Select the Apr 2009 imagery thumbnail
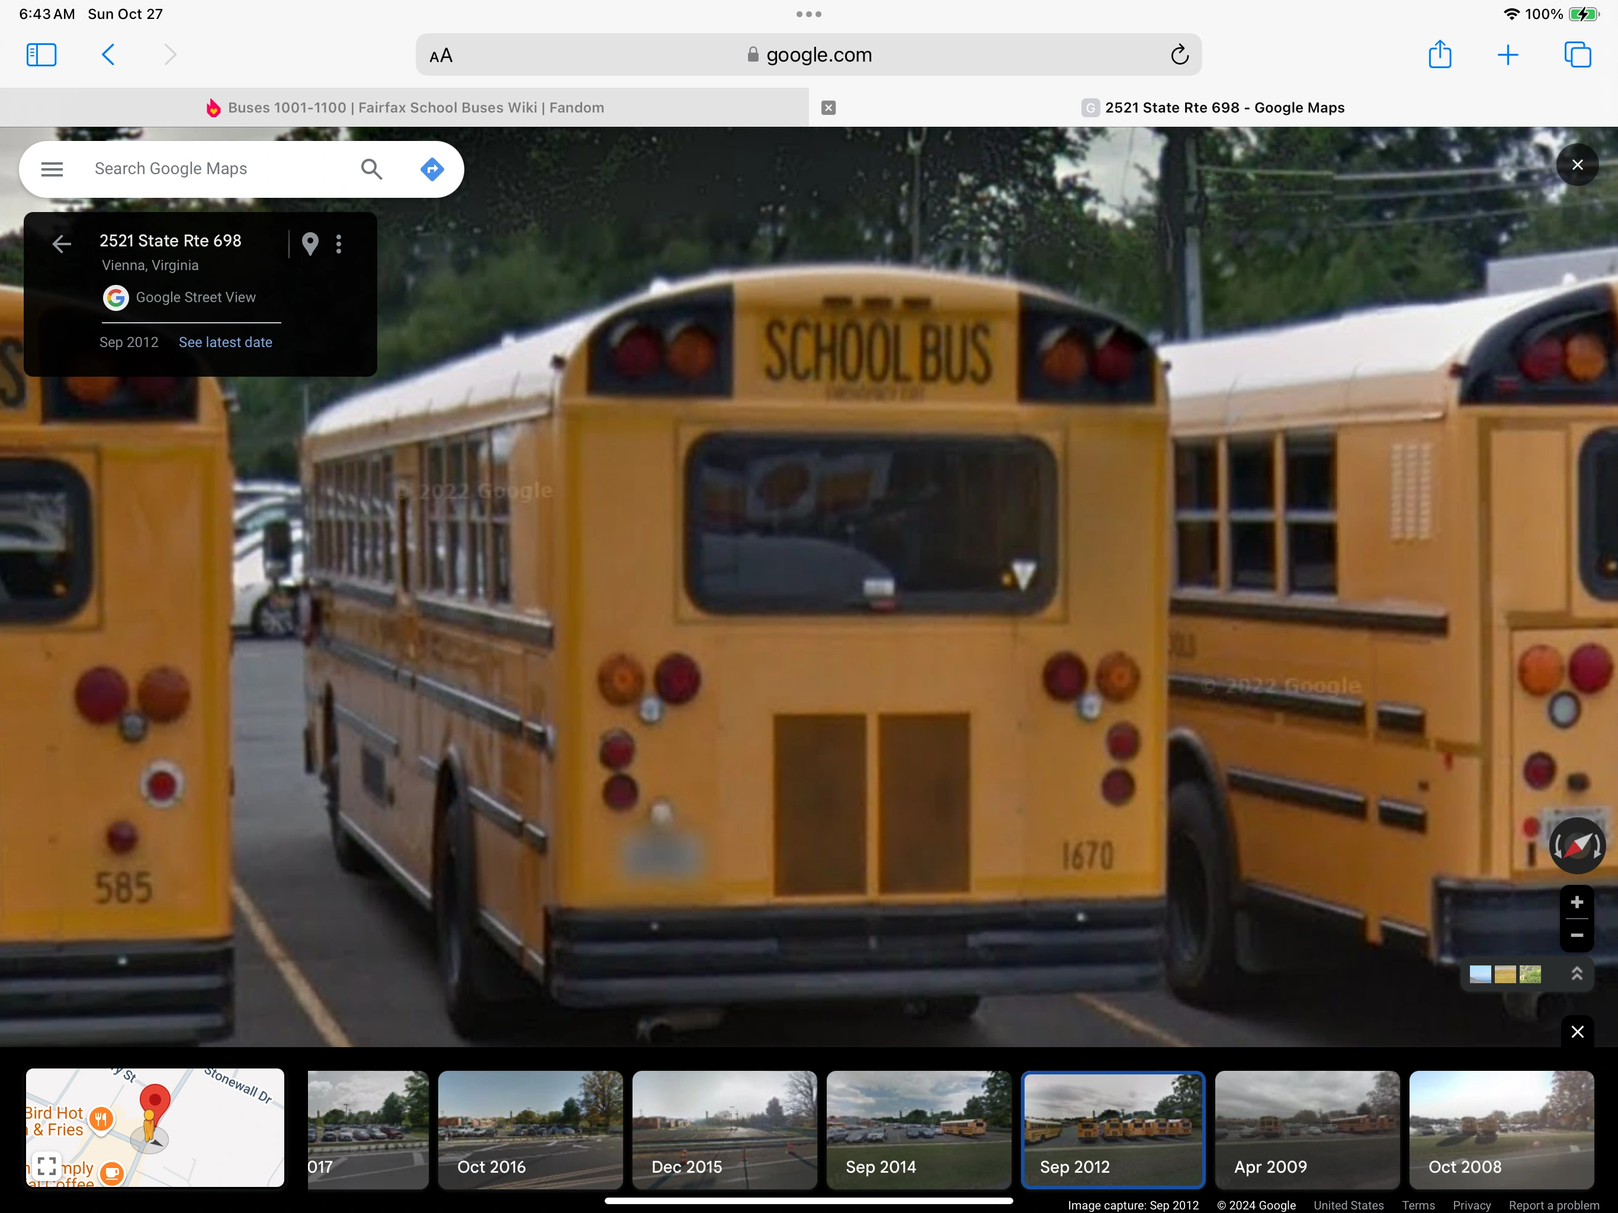 click(1306, 1129)
